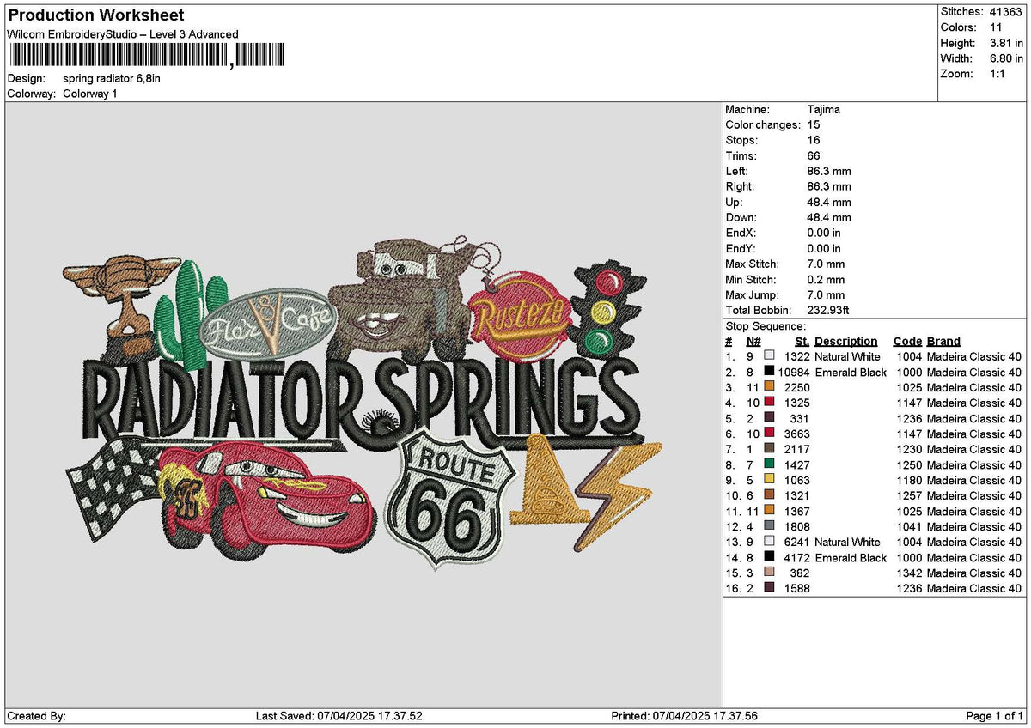Click the dark maroon swatch in stop 5

point(769,418)
